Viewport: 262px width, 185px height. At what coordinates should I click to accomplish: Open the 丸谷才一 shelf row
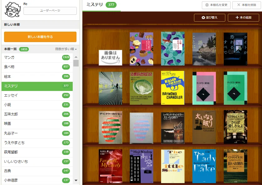[x=37, y=133]
